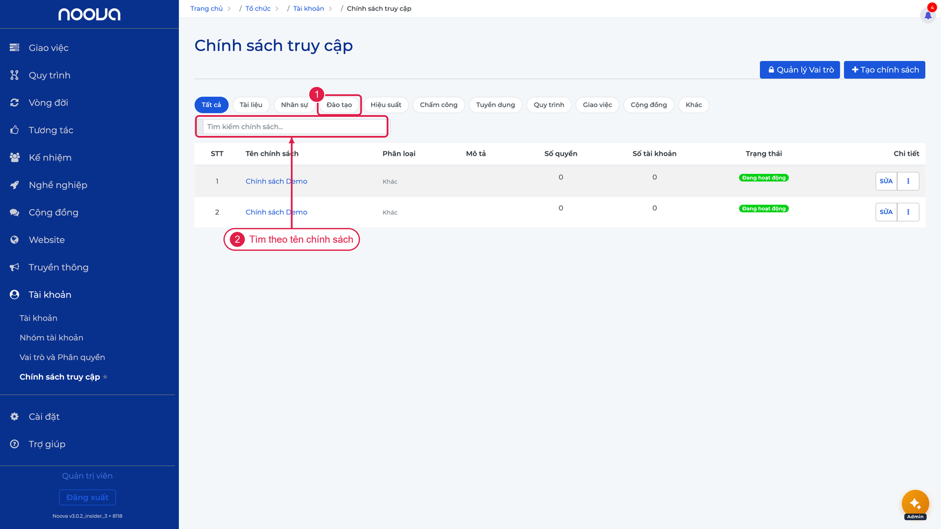Select the Tài liệu filter tab
The height and width of the screenshot is (529, 941).
[x=251, y=105]
